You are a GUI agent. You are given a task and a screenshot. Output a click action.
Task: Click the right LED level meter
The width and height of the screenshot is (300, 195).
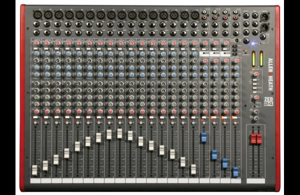[261, 59]
